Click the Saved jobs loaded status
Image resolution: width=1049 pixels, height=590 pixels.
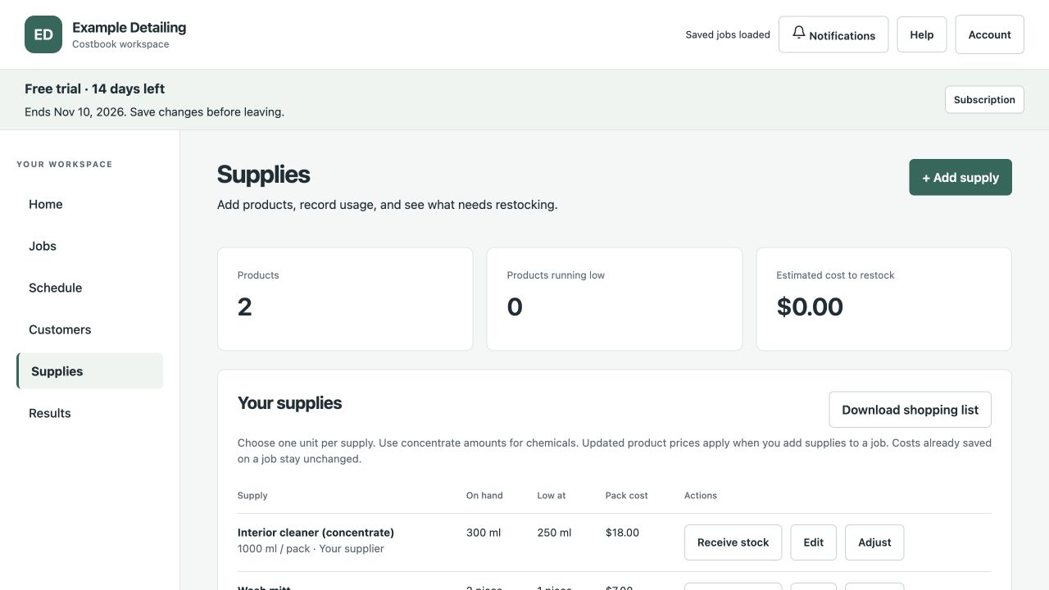pyautogui.click(x=728, y=34)
